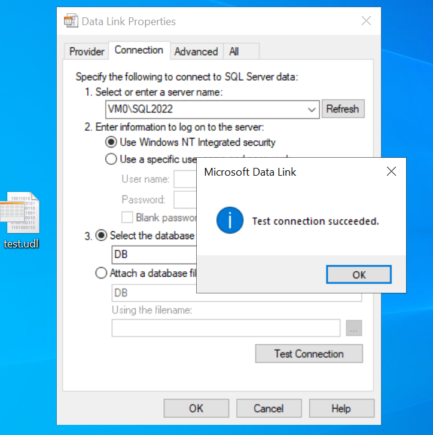Select Use Windows NT Integrated security

tap(191, 142)
